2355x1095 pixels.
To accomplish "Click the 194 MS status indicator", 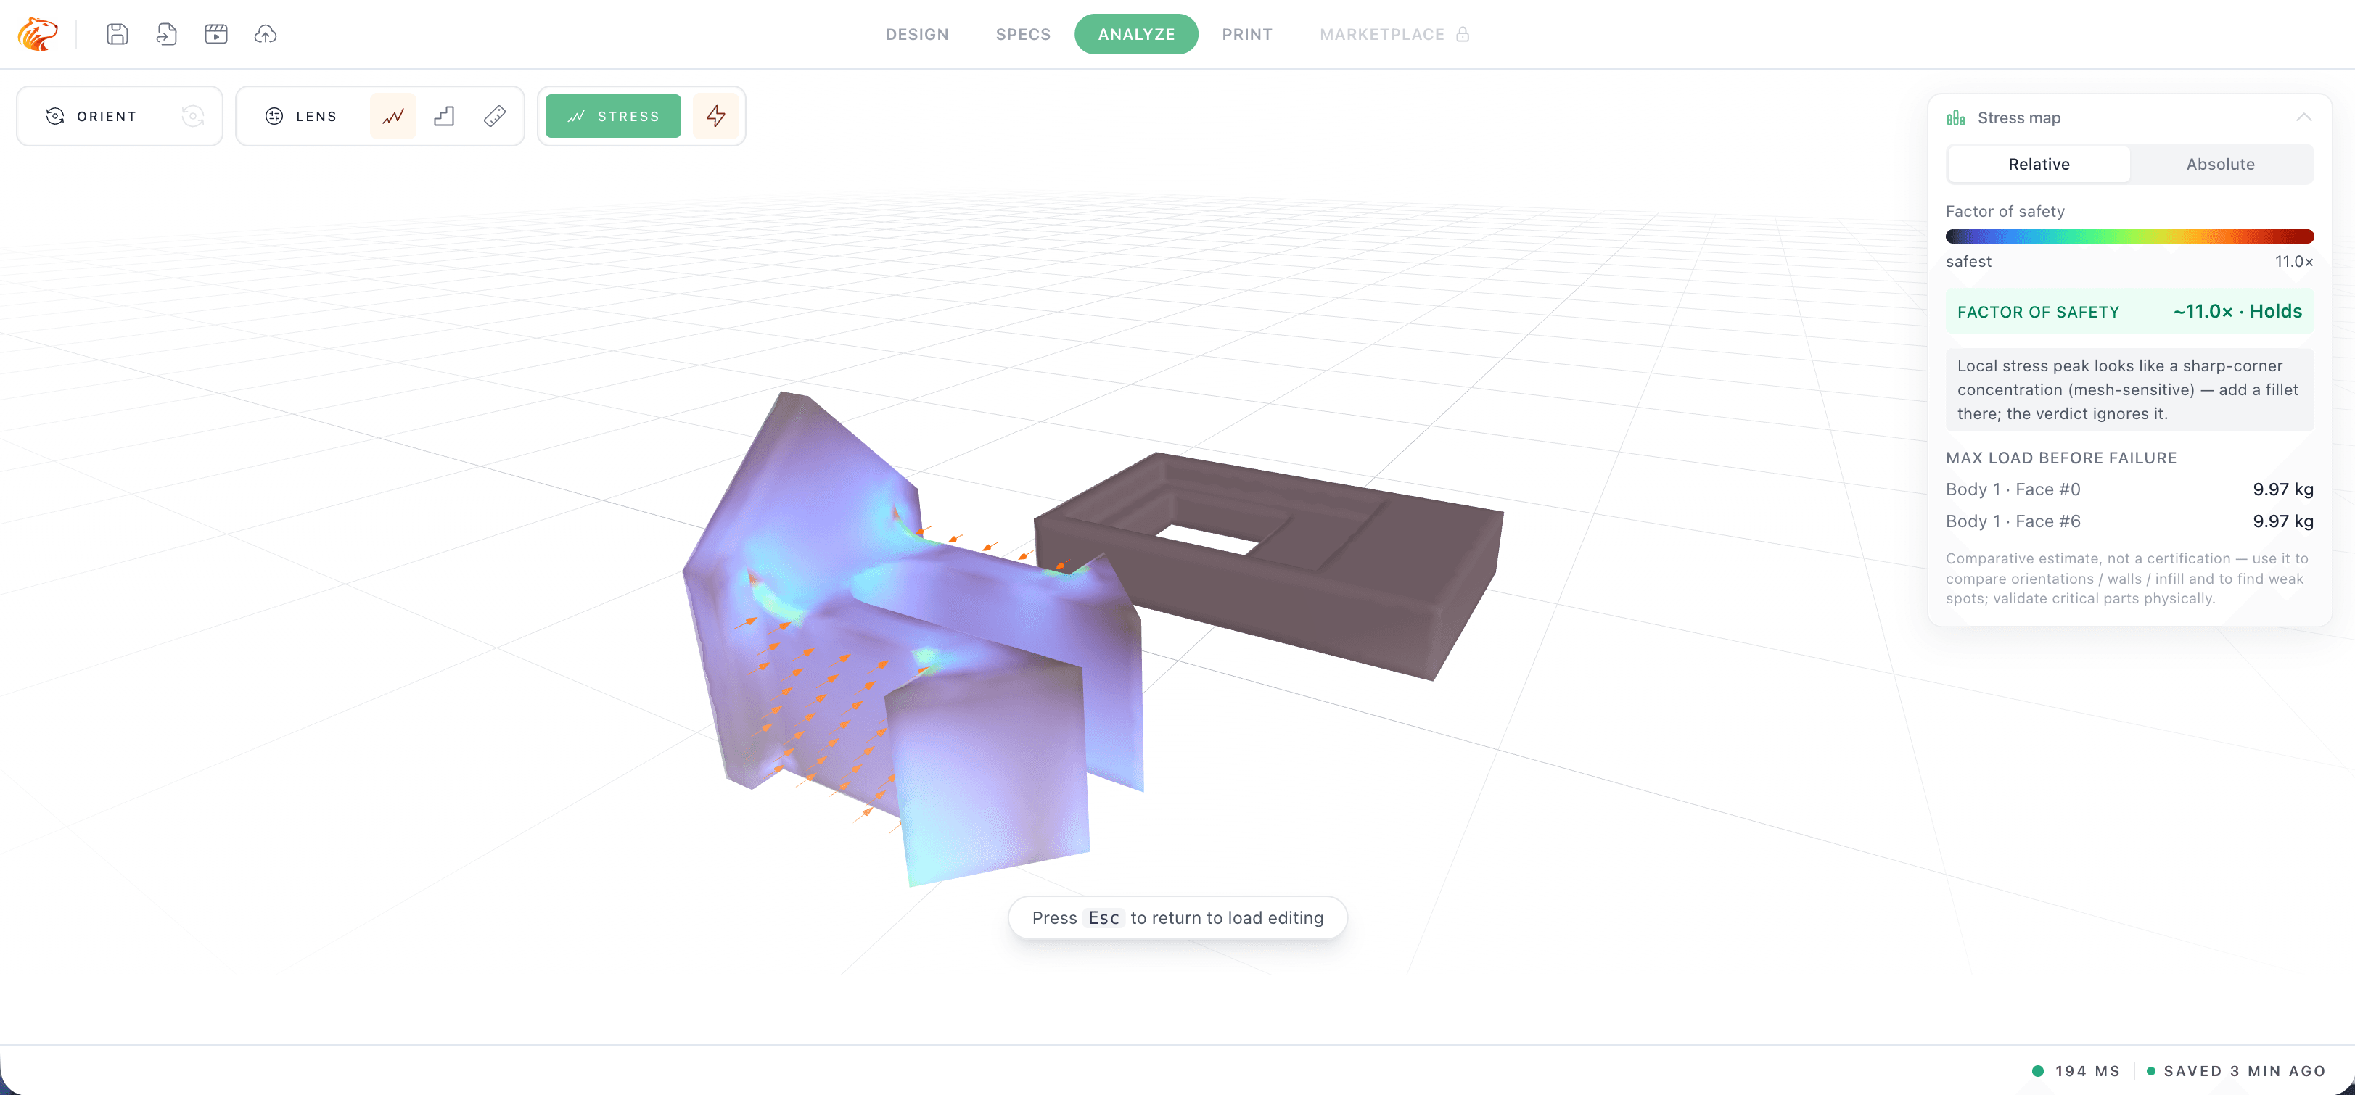I will click(2075, 1070).
